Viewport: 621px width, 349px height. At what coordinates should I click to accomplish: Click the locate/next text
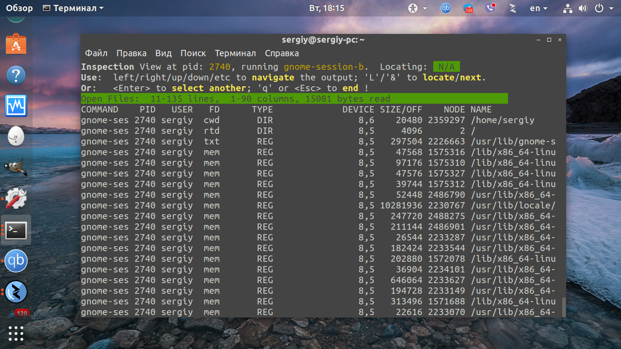point(452,78)
